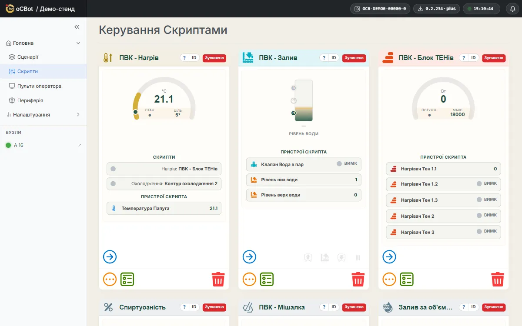
Task: Delete the ПВК - Блок ТЕНів script
Action: pos(498,279)
